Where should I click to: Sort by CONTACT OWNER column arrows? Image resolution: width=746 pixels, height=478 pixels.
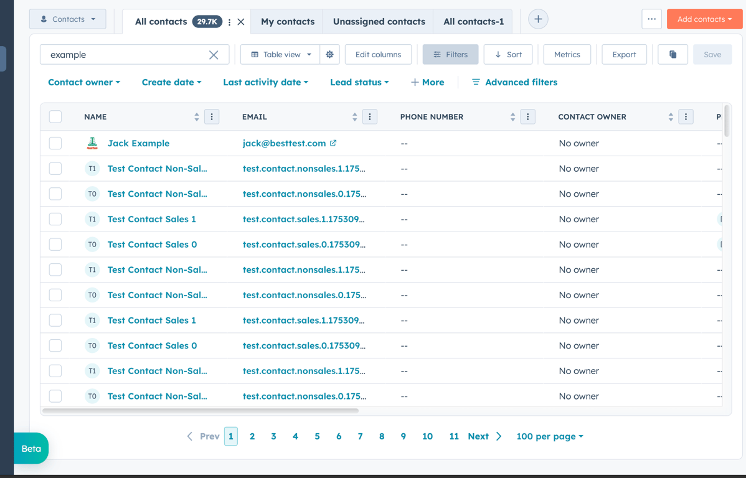pos(671,117)
